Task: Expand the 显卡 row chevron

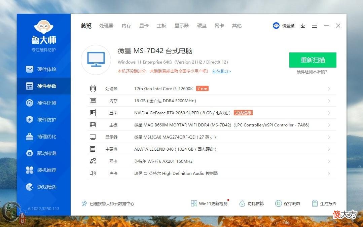Action: pos(329,113)
